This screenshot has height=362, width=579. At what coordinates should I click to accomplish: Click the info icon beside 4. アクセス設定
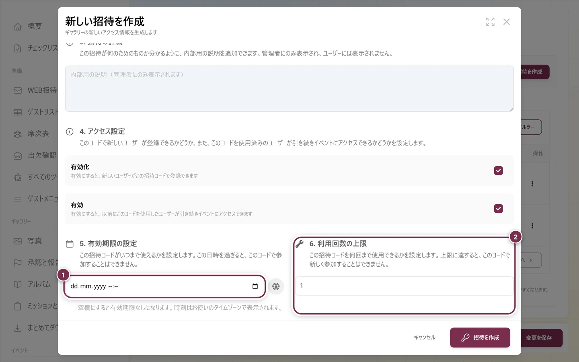click(70, 132)
